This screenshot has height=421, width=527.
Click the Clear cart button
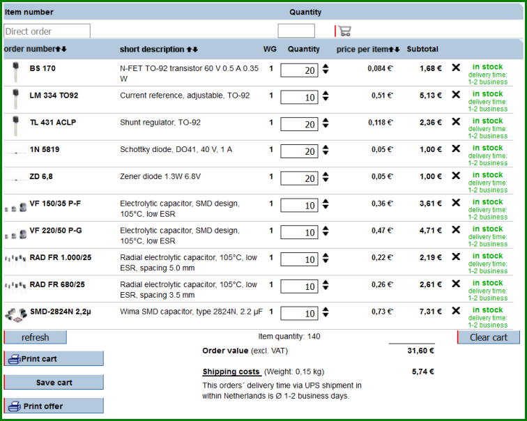click(489, 337)
